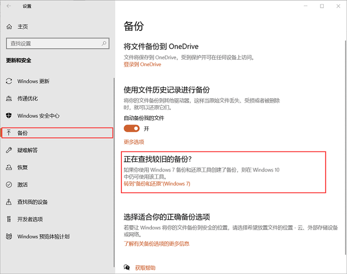Click the Windows 安全中心 shield icon
Image resolution: width=347 pixels, height=274 pixels.
click(9, 116)
